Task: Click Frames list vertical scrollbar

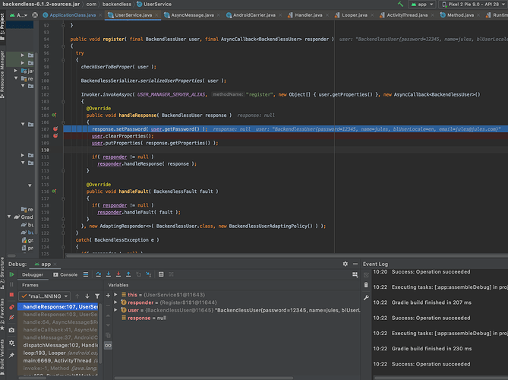Action: click(x=100, y=334)
